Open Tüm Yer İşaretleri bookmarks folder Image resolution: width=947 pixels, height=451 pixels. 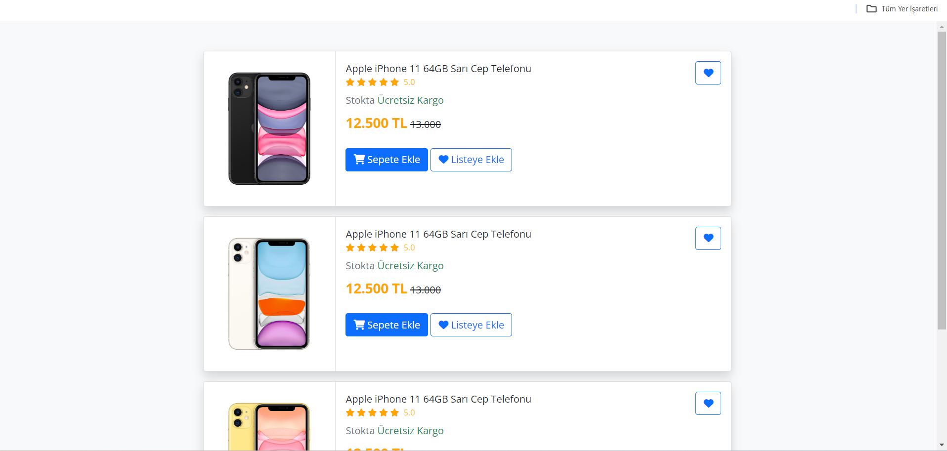[x=902, y=9]
